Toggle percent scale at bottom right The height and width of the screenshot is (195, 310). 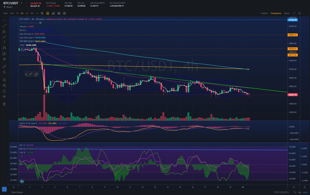click(295, 192)
